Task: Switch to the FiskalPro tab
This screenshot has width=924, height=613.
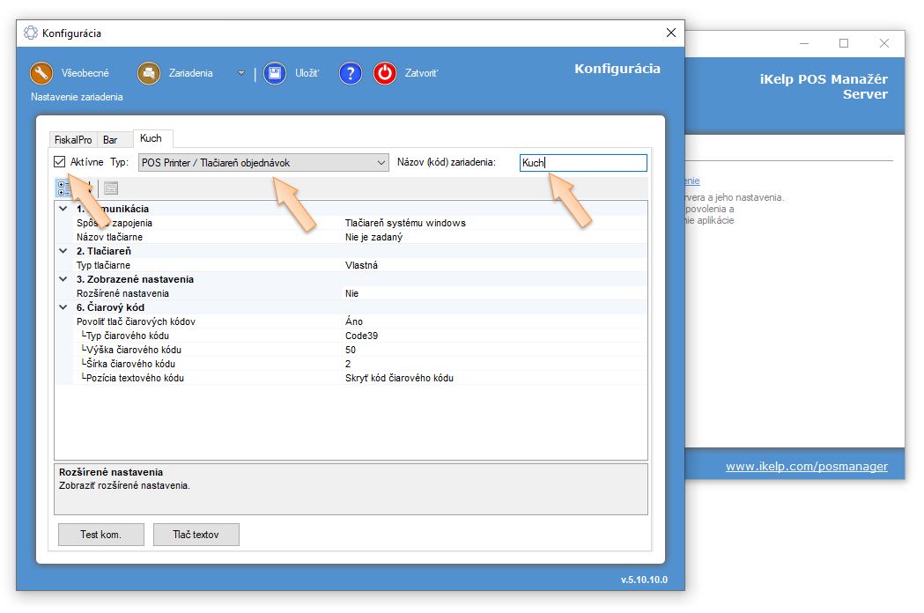Action: [73, 140]
